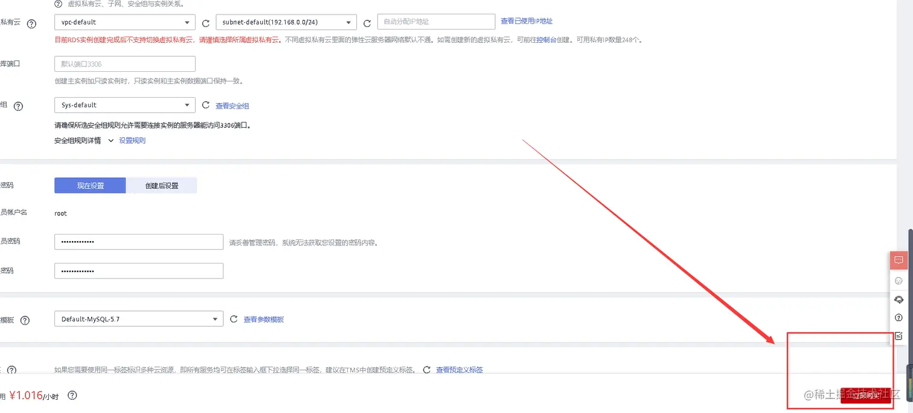Click the question-mark help icon in right sidebar
913x413 pixels.
pyautogui.click(x=899, y=318)
